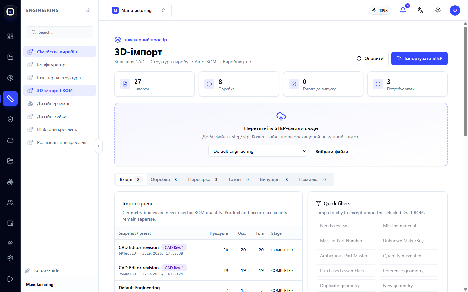
Task: Open the Manufacturing workspace switcher
Action: click(x=139, y=10)
